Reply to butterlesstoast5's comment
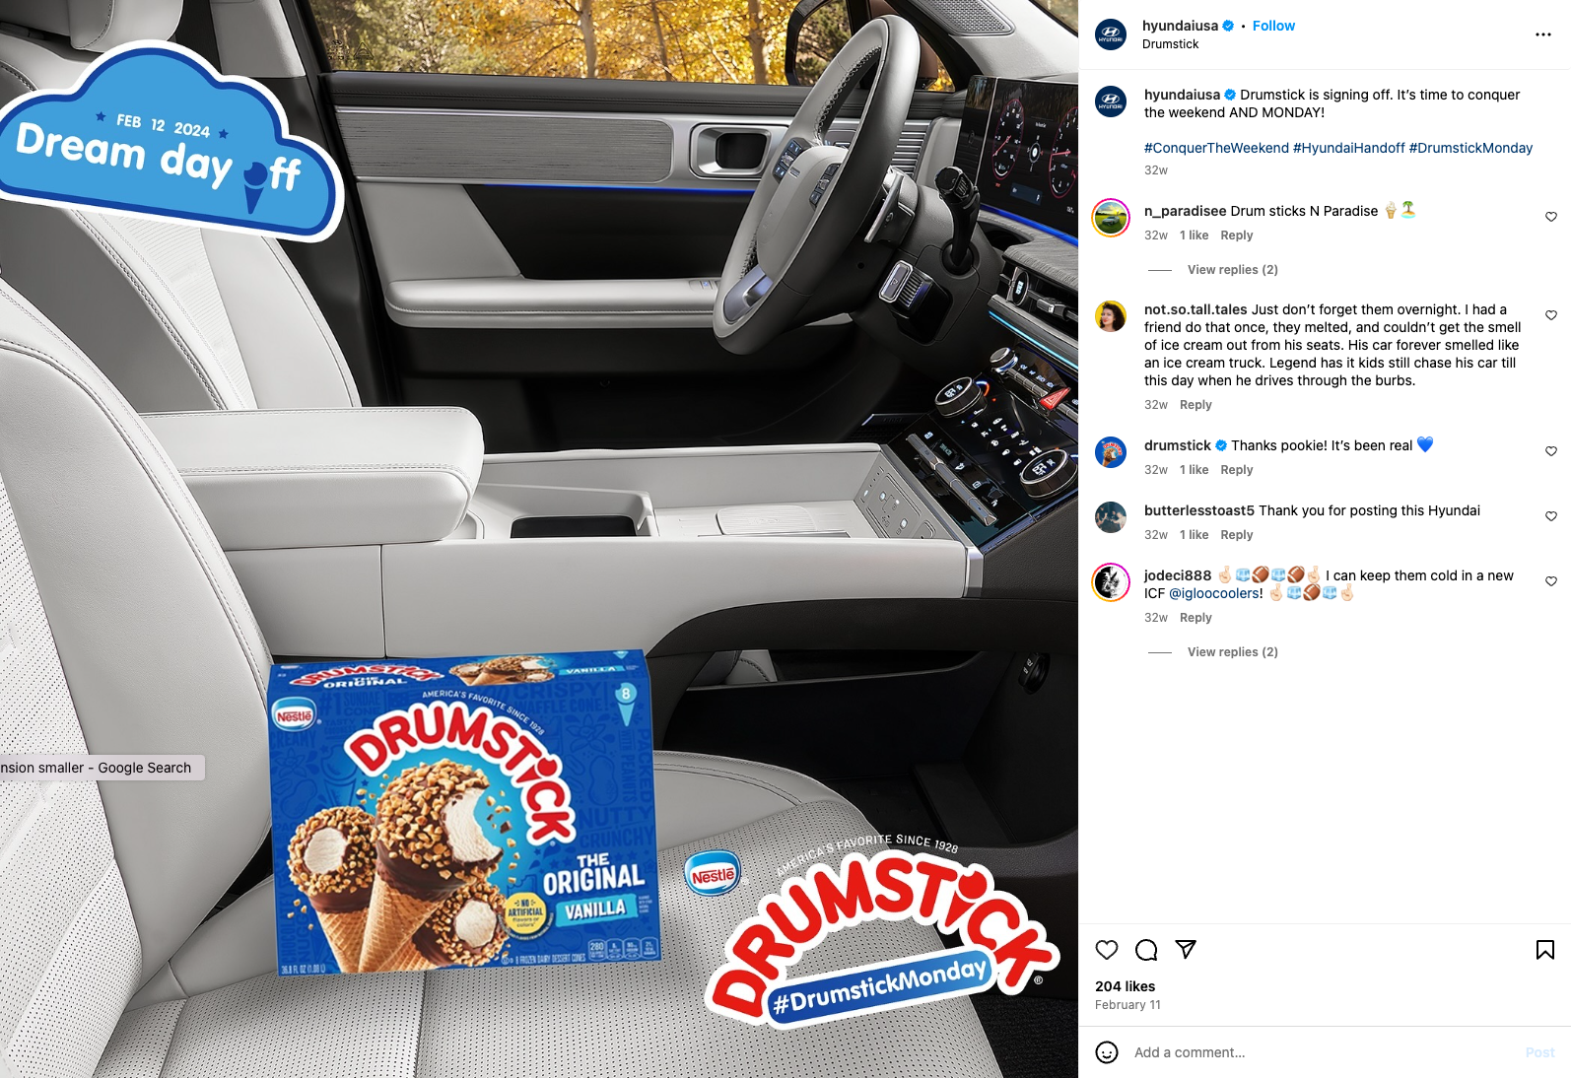 (1236, 535)
